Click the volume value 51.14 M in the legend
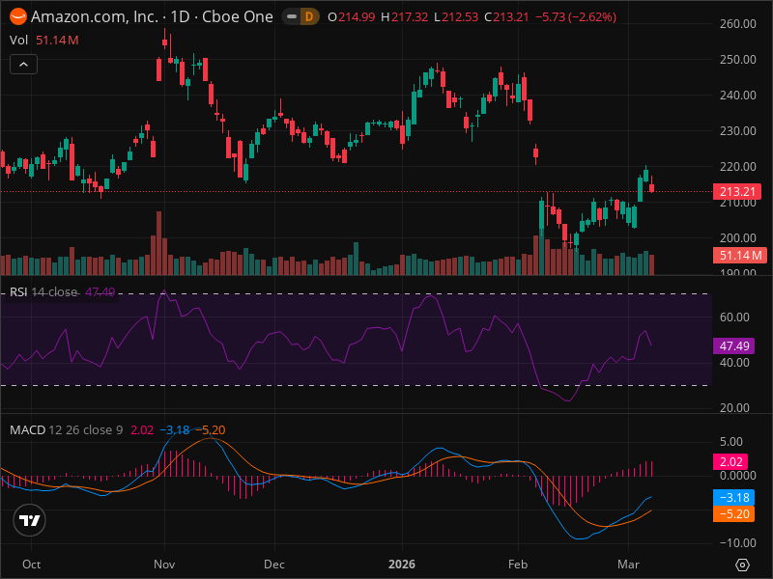Viewport: 773px width, 579px height. coord(57,41)
